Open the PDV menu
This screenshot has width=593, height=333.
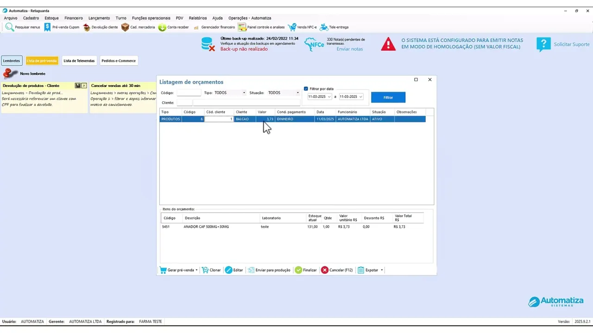pyautogui.click(x=180, y=18)
